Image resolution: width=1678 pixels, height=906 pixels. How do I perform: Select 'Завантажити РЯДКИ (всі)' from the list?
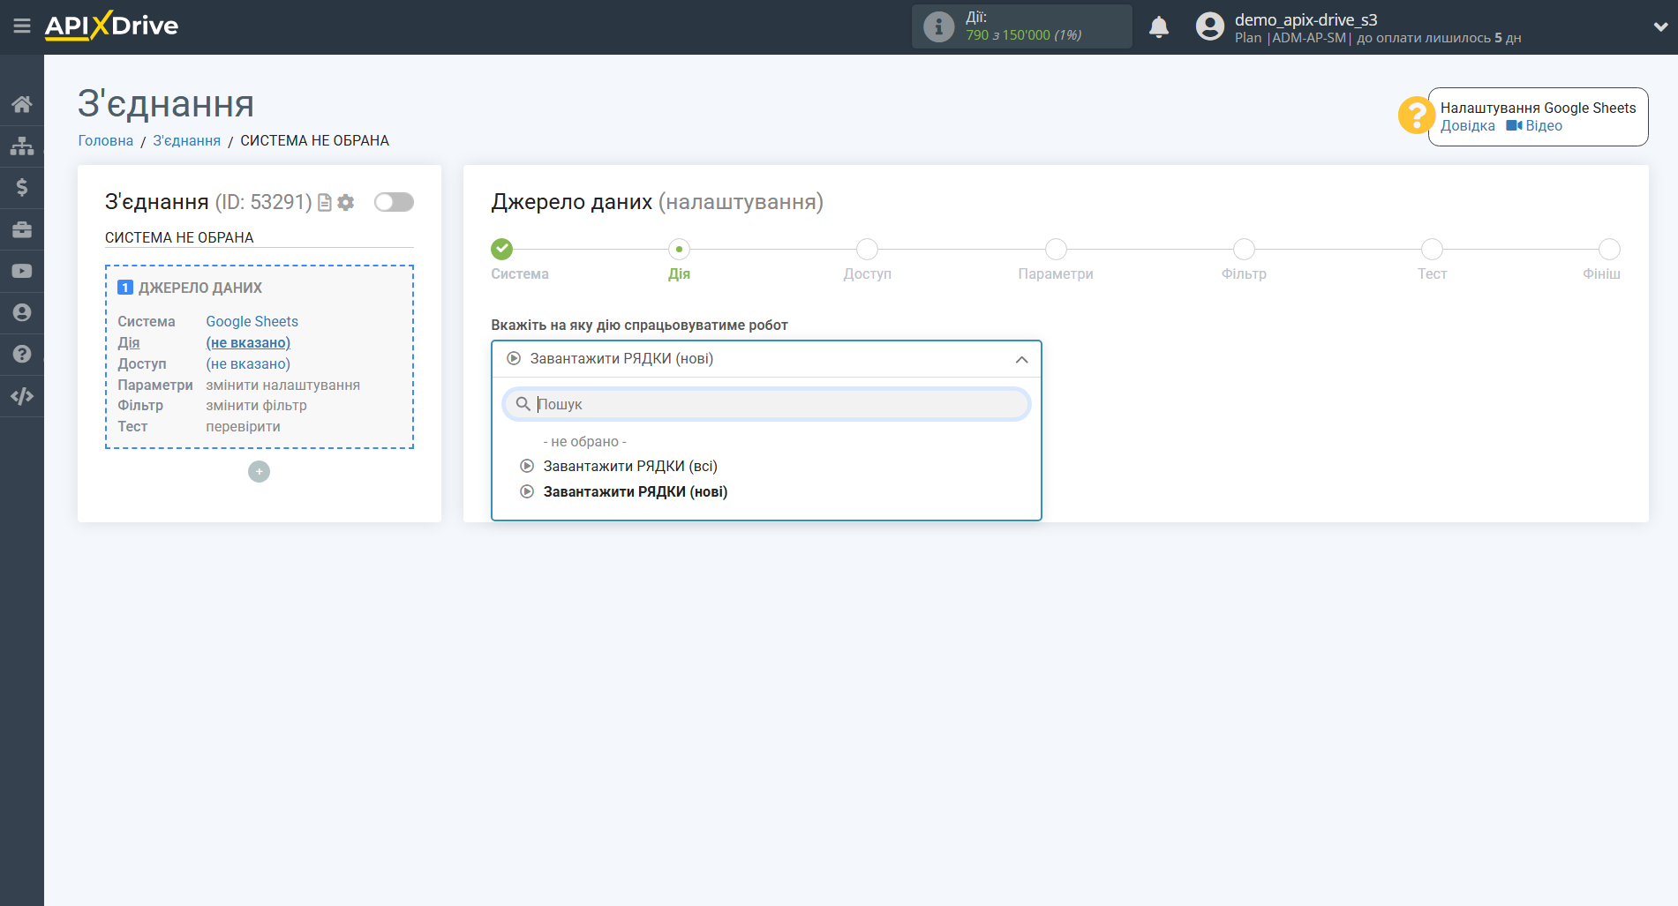point(631,466)
